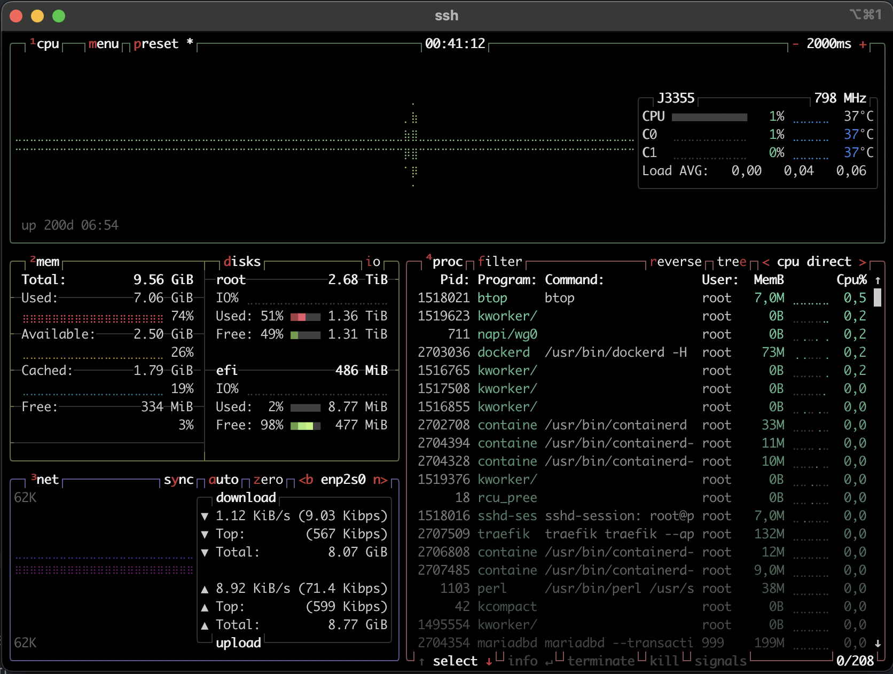Open the btop menu option
The image size is (893, 674).
click(104, 44)
